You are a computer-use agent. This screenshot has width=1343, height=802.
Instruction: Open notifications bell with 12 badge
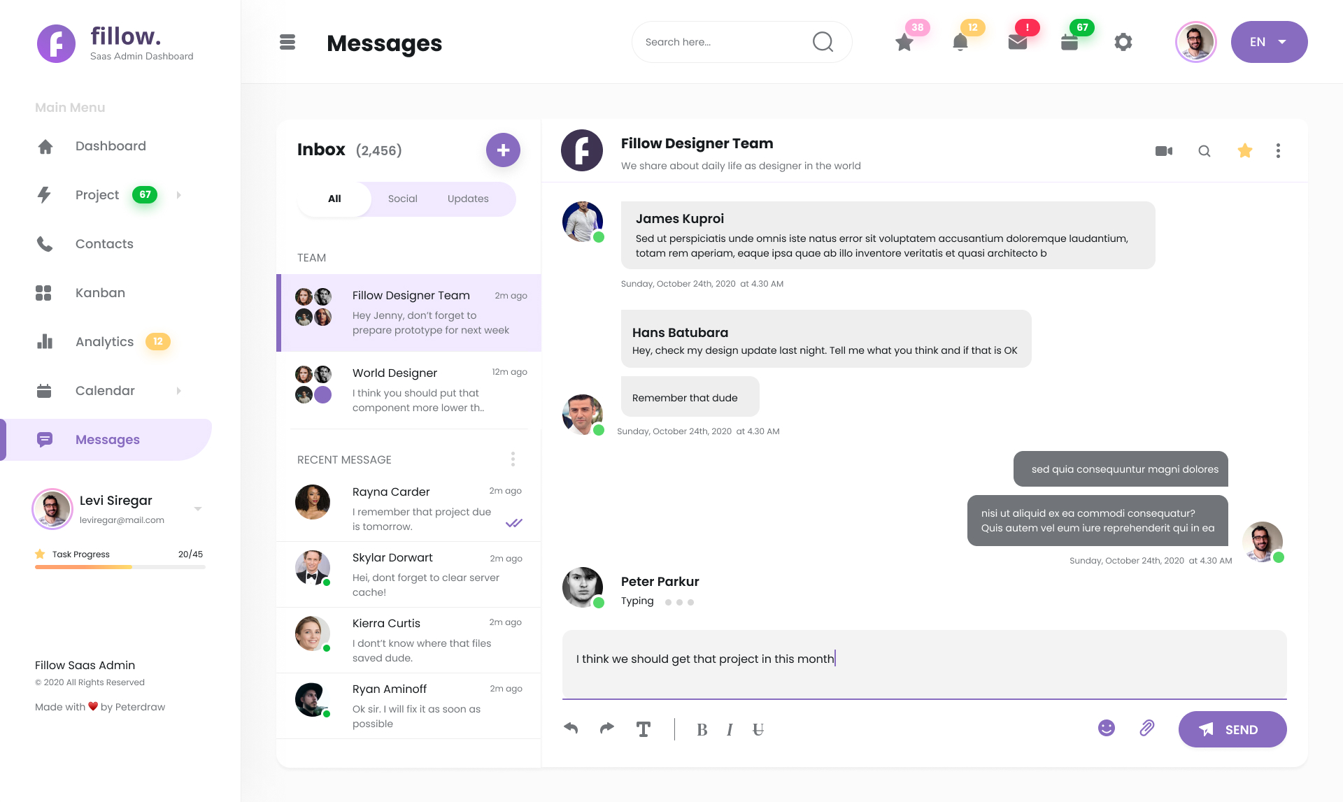click(x=960, y=42)
